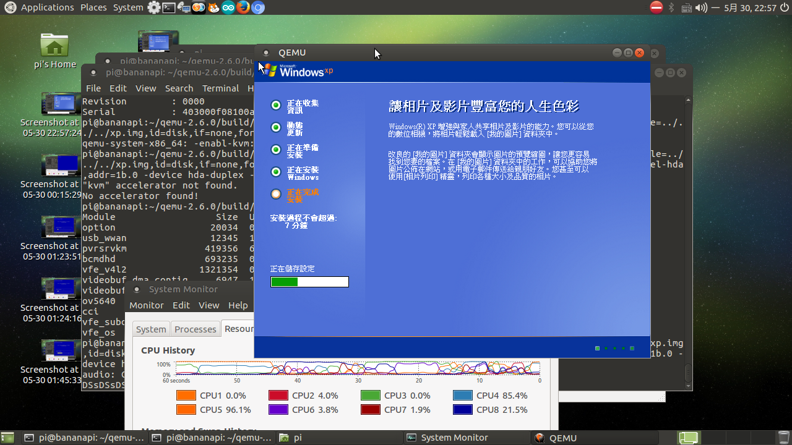Viewport: 792px width, 445px height.
Task: Open the System menu in top panel
Action: tap(128, 7)
